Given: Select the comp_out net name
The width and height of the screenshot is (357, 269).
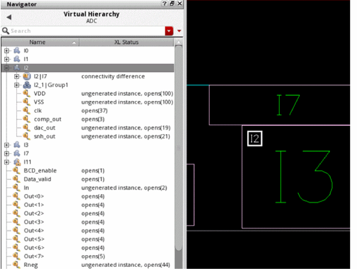Looking at the screenshot, I should click(x=48, y=119).
